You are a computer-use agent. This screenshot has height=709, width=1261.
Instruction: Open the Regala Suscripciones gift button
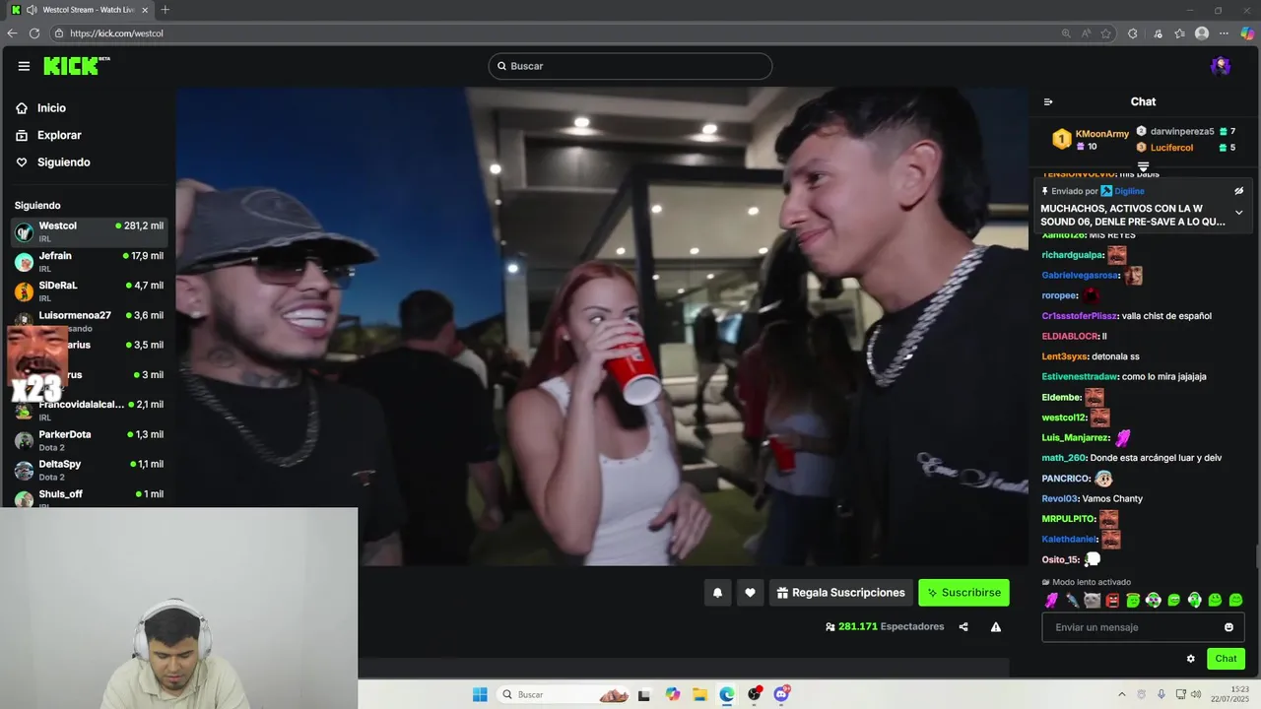click(840, 593)
